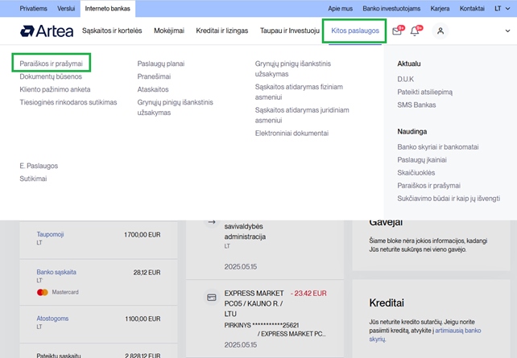The width and height of the screenshot is (517, 358).
Task: Open Elektroniniai dokumentai
Action: (x=292, y=133)
